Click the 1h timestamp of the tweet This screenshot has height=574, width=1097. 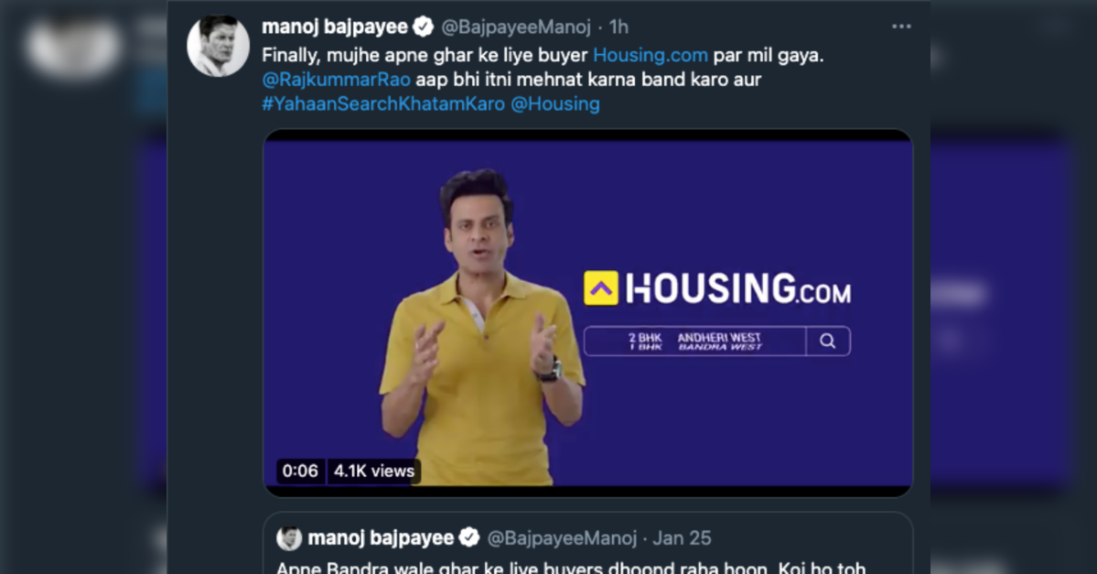[x=618, y=27]
